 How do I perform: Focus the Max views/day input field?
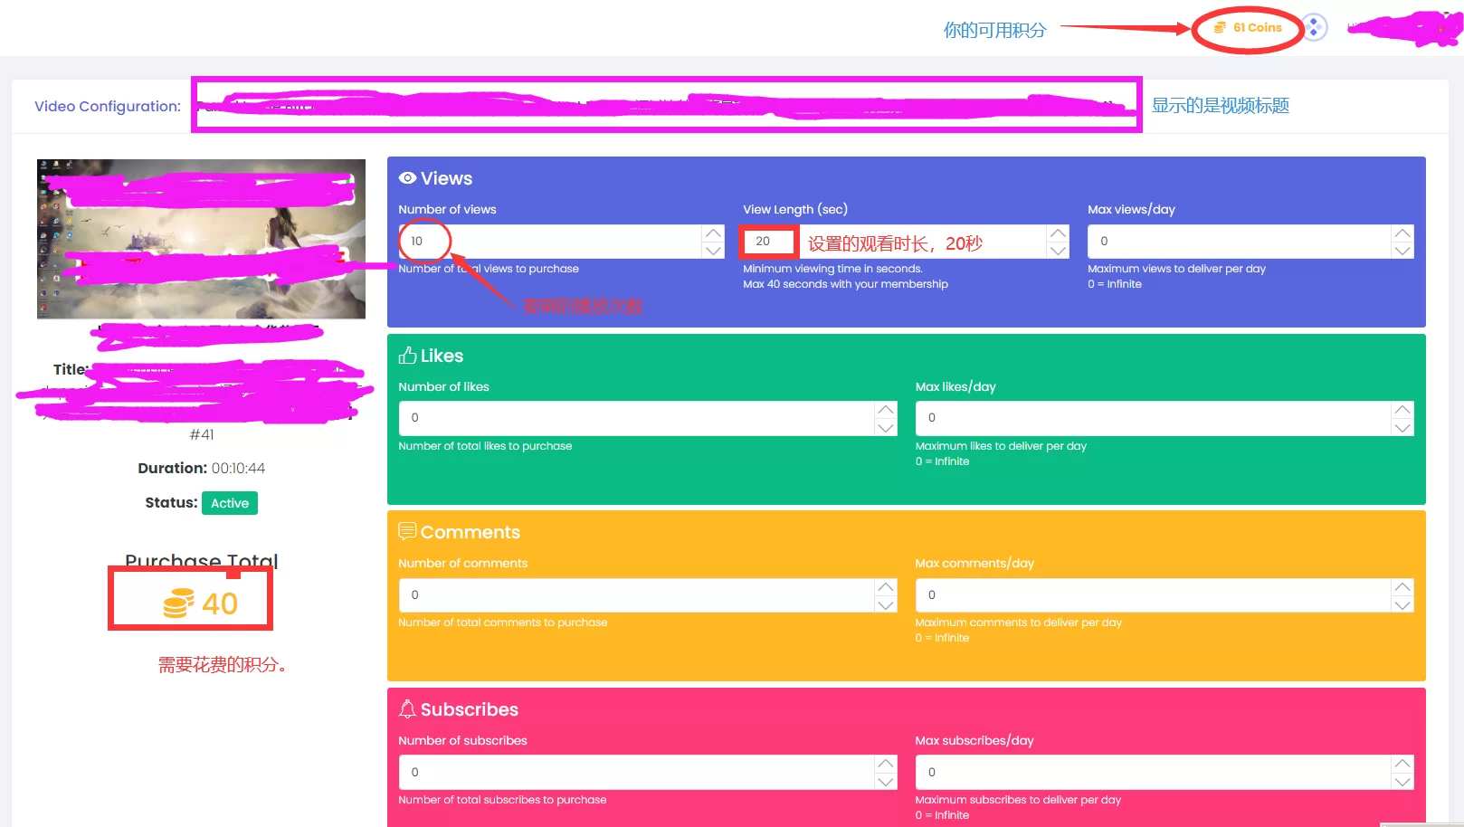point(1240,242)
